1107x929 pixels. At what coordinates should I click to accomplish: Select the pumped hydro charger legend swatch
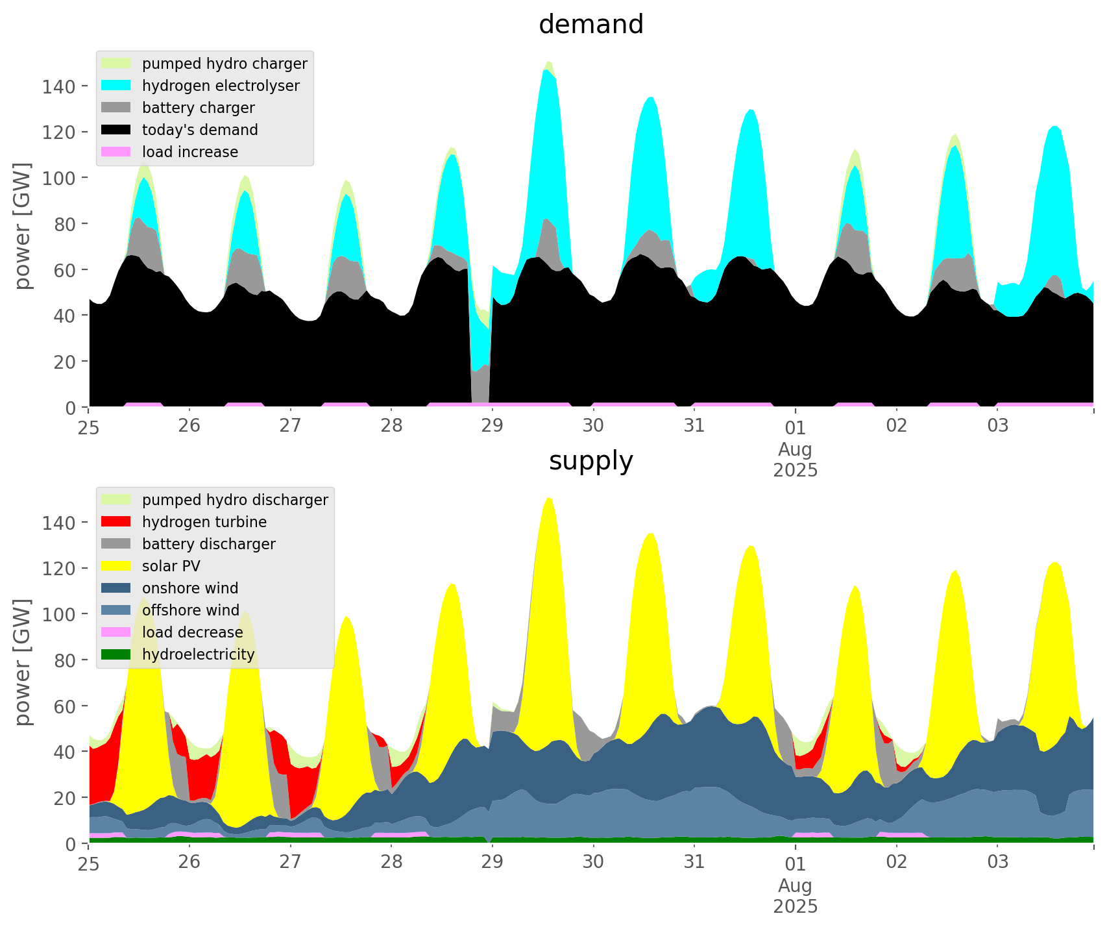point(117,64)
